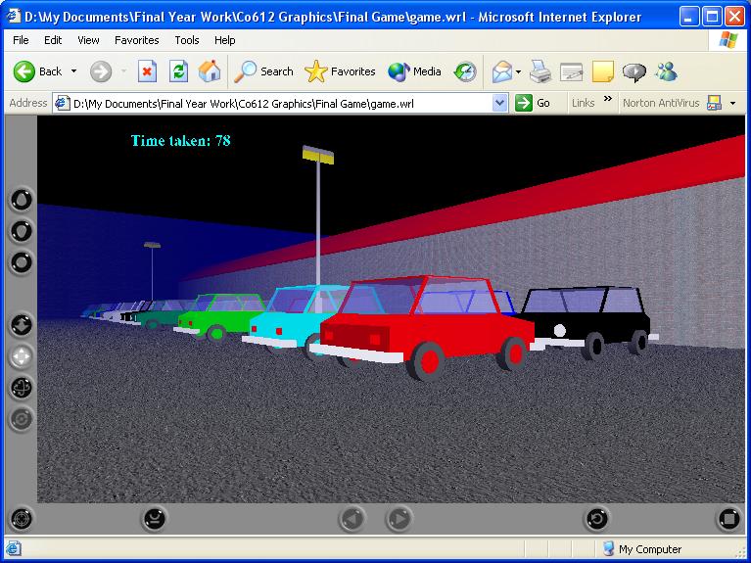
Task: Click the Print icon
Action: click(x=540, y=71)
